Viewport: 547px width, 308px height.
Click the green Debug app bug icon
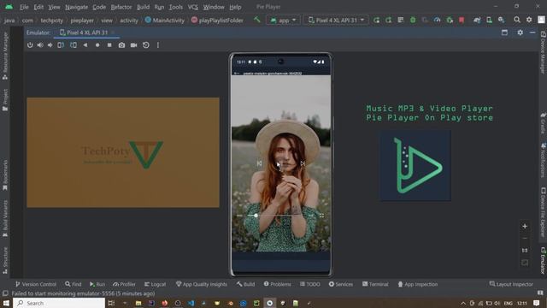click(413, 20)
